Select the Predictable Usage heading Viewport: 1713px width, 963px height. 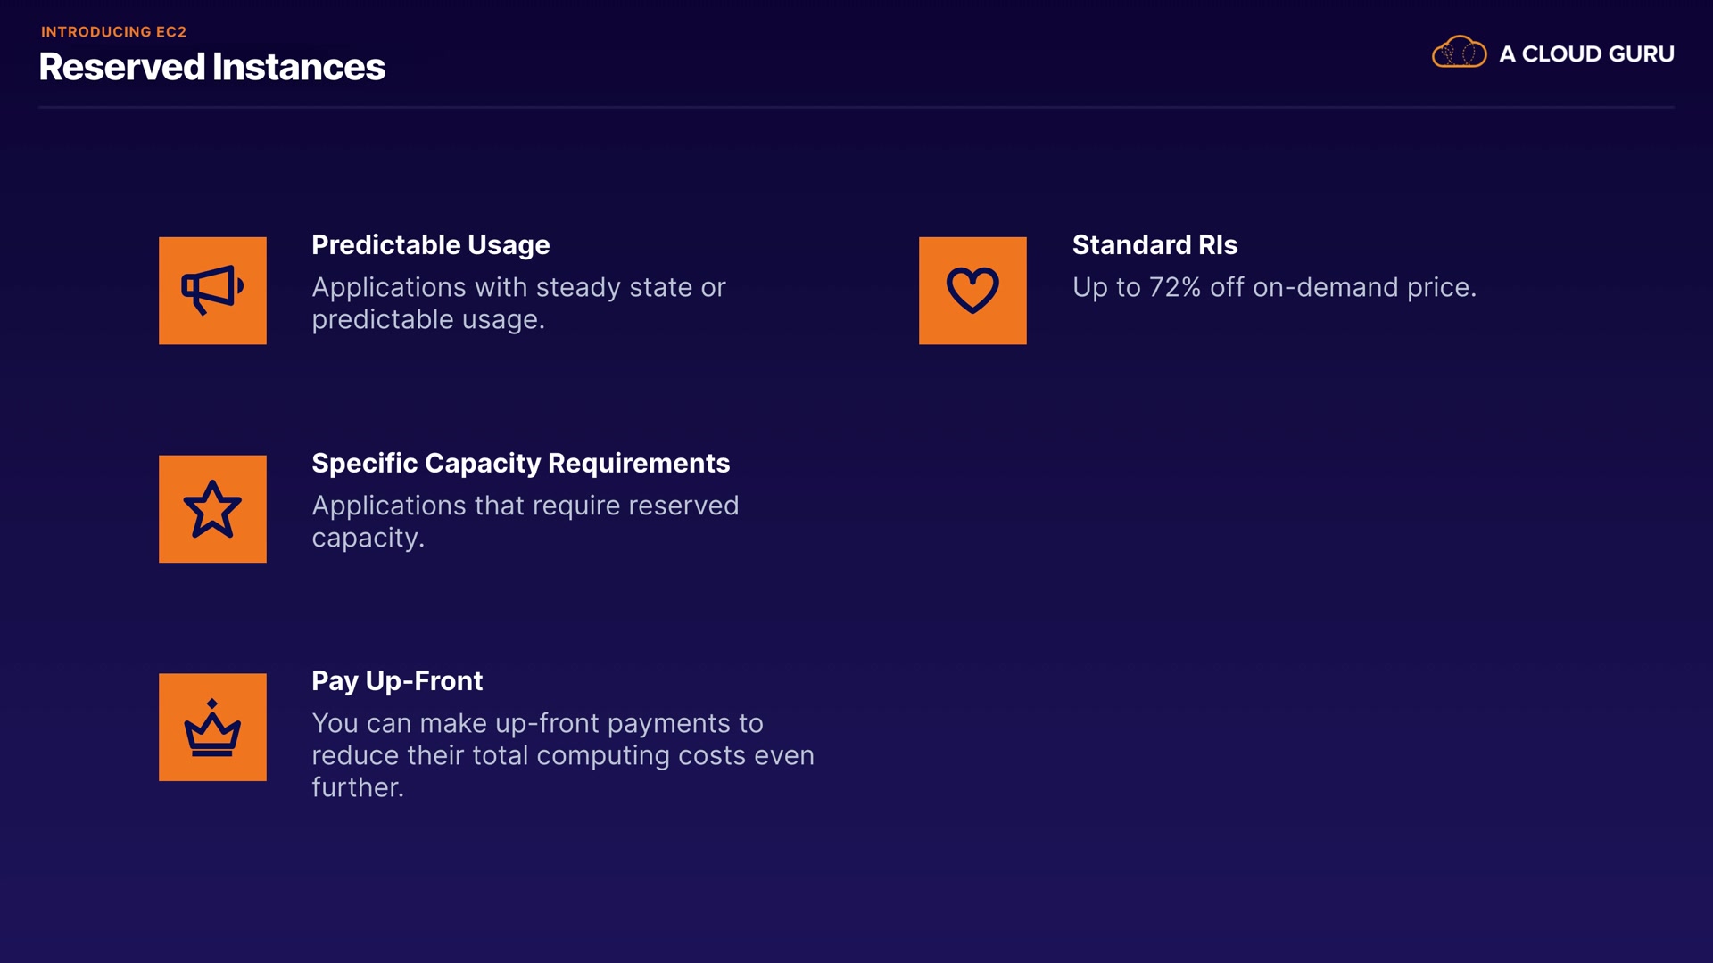point(430,245)
